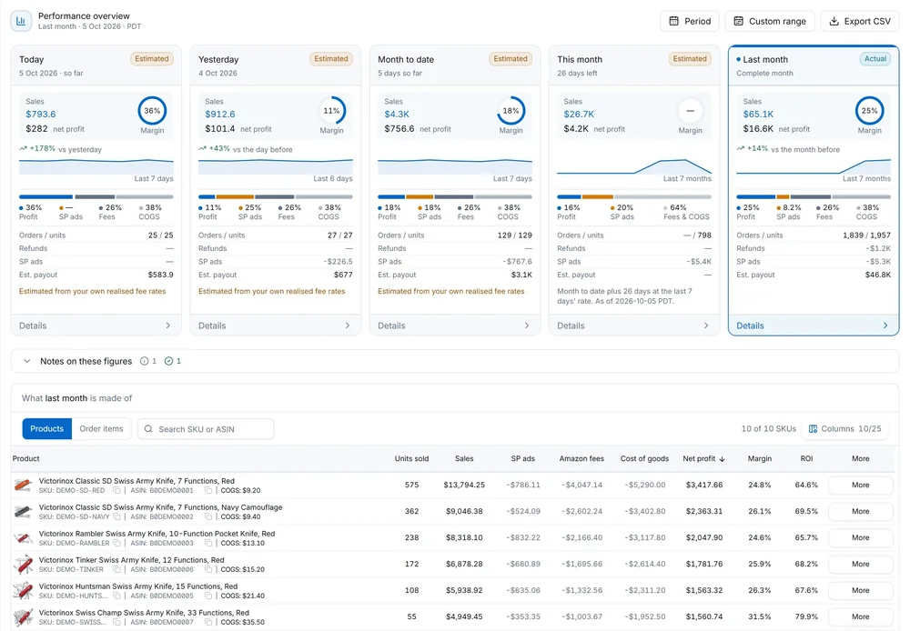Open More menu for Classic SD Red row
The width and height of the screenshot is (910, 631).
[860, 485]
